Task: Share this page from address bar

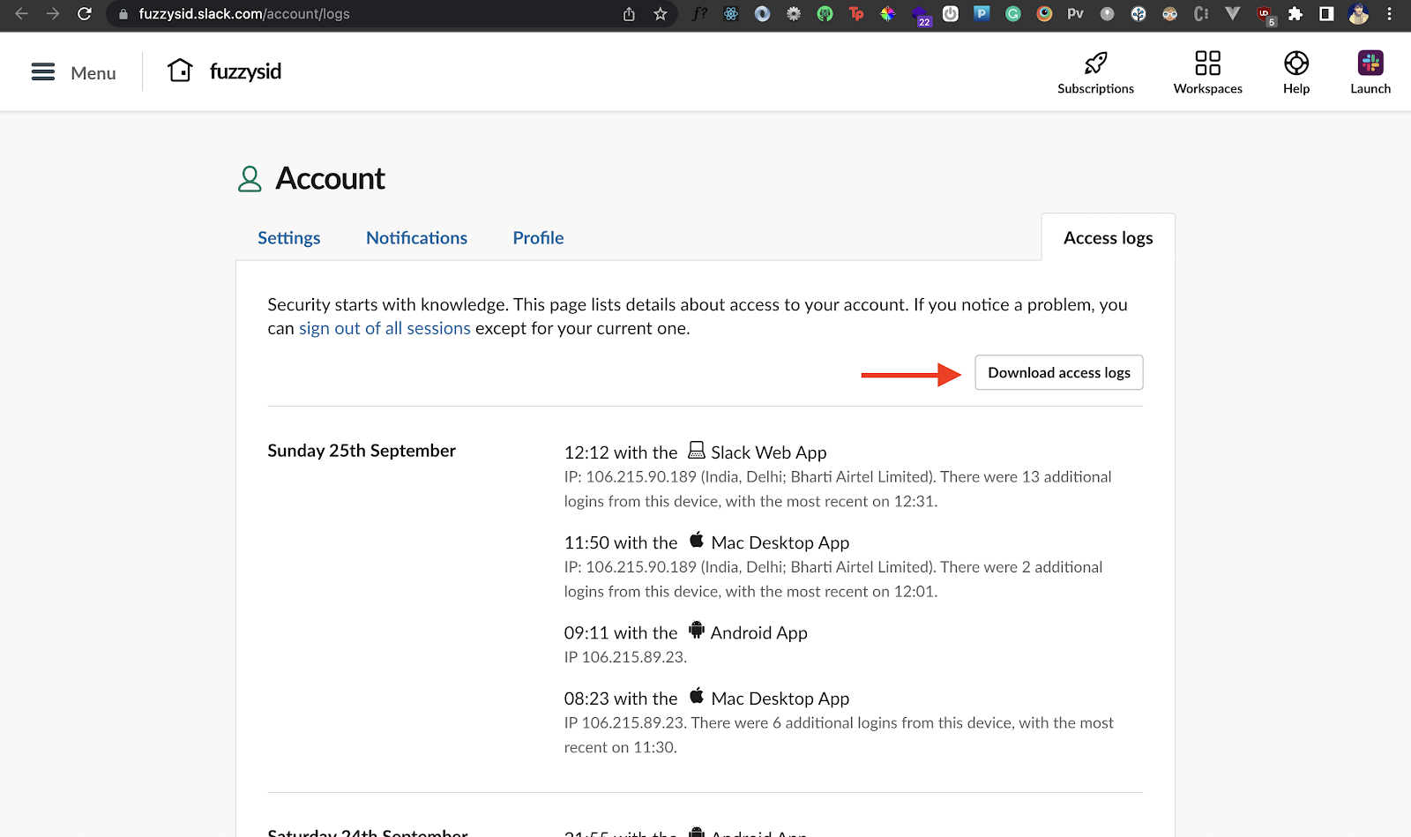Action: [629, 14]
